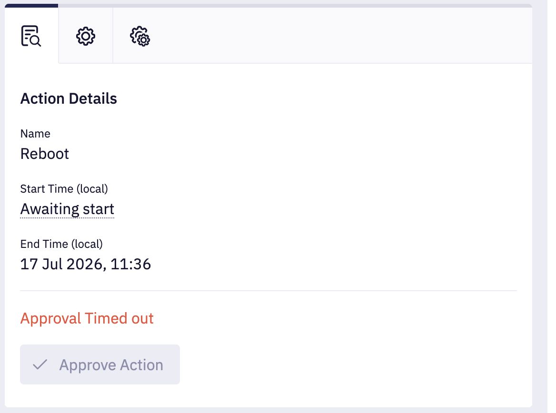Click the Approve Action button
The width and height of the screenshot is (556, 413).
coord(100,364)
